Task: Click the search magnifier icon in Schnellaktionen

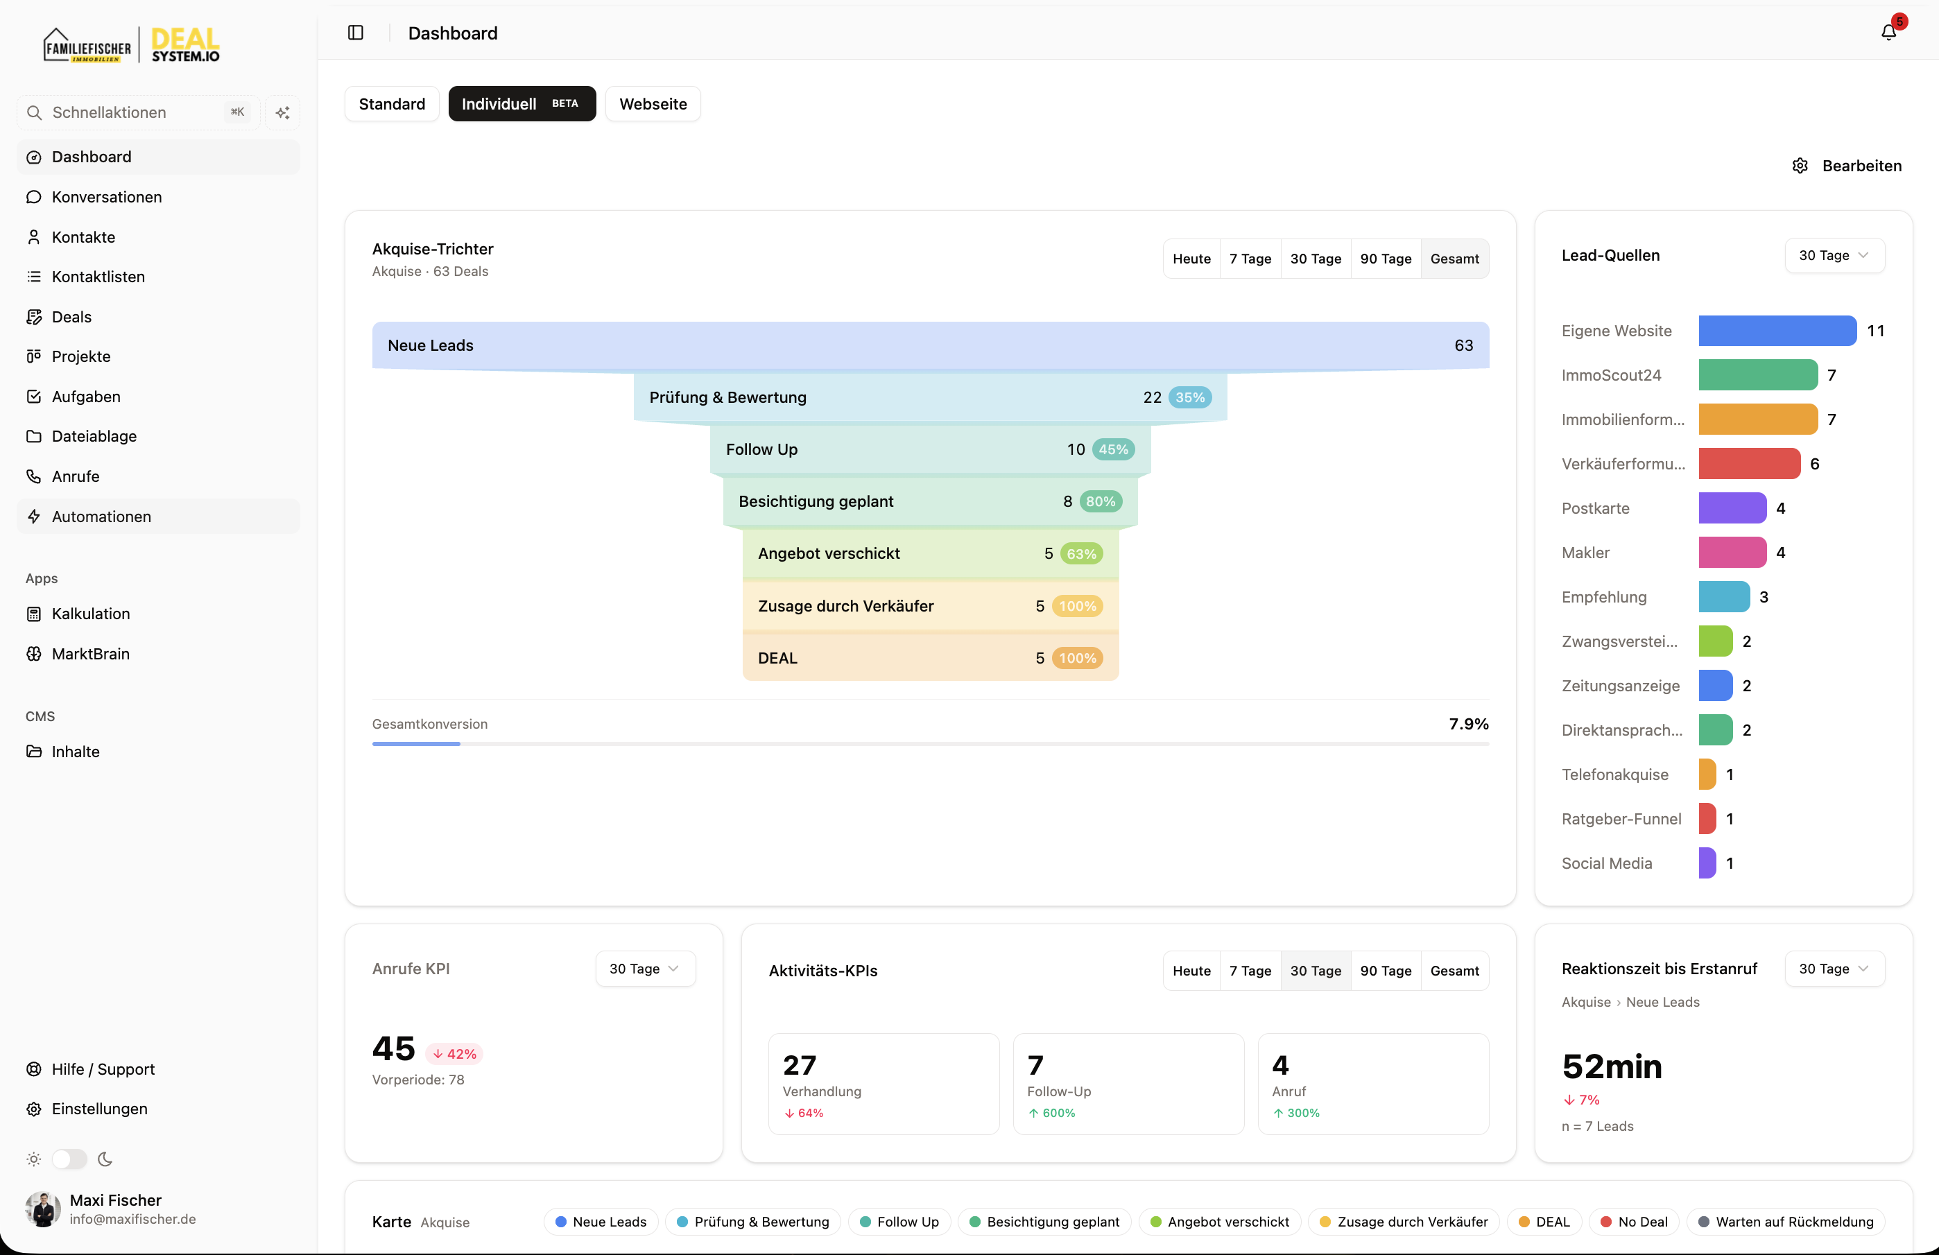Action: (34, 112)
